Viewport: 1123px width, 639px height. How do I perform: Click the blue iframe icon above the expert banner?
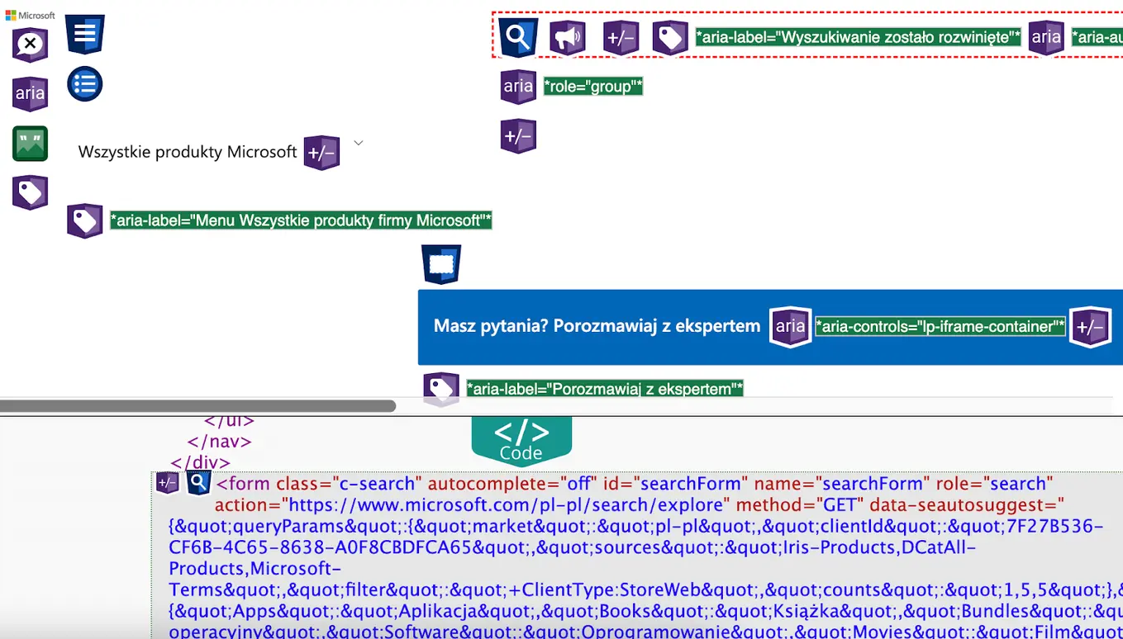pyautogui.click(x=440, y=263)
